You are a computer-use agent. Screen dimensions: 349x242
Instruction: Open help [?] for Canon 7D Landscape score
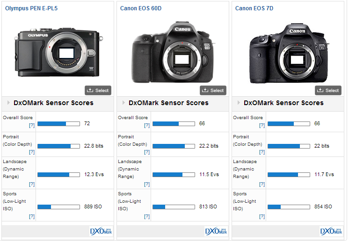coord(262,184)
